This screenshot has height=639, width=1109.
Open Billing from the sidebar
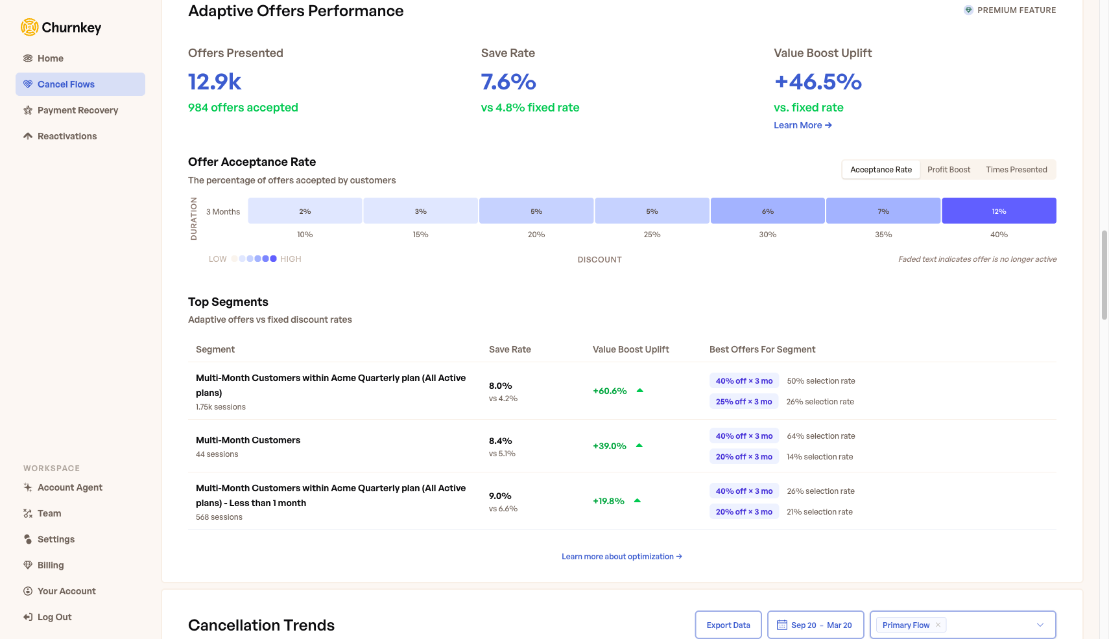(x=51, y=564)
